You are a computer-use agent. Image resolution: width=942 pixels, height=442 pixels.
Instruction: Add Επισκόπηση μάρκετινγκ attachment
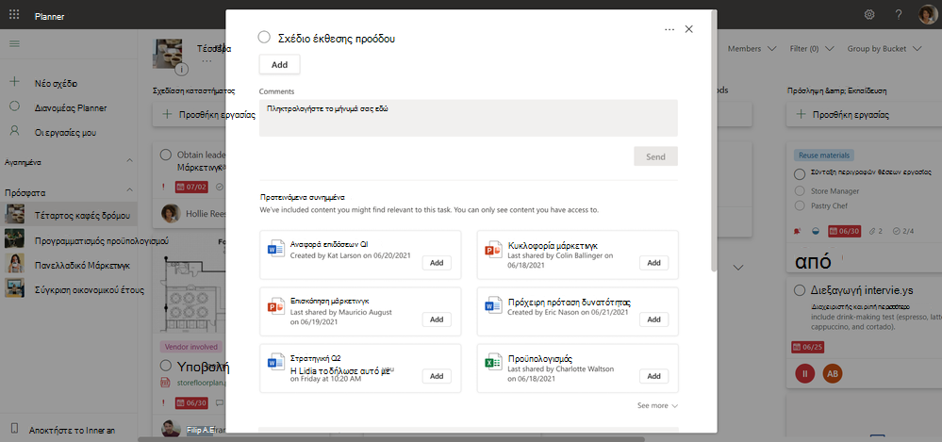tap(437, 319)
